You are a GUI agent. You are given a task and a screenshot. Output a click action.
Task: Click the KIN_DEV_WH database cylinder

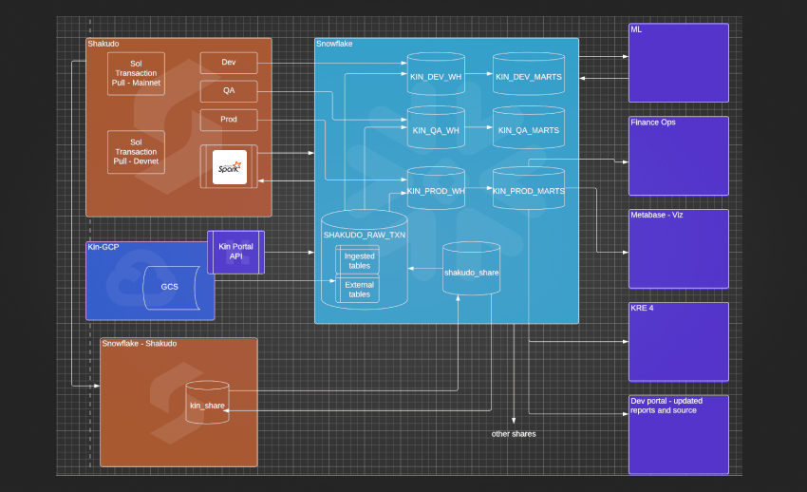click(x=436, y=74)
